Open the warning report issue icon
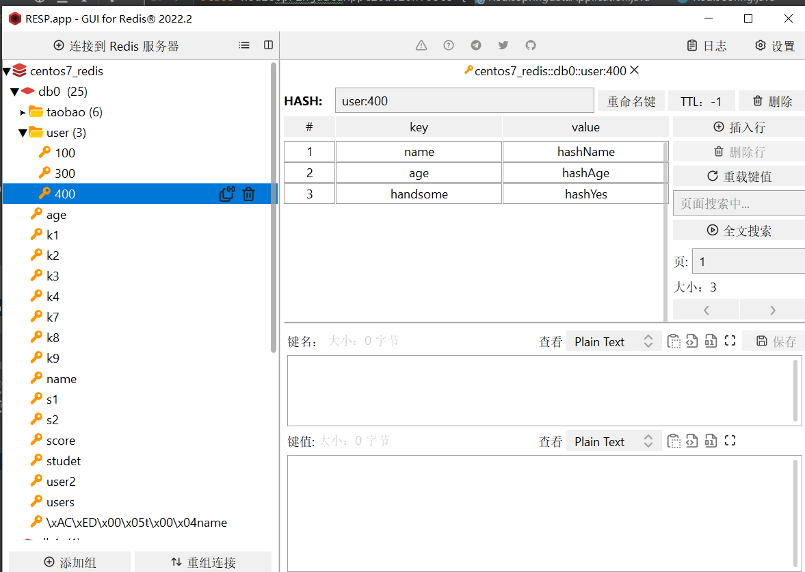 pos(421,45)
